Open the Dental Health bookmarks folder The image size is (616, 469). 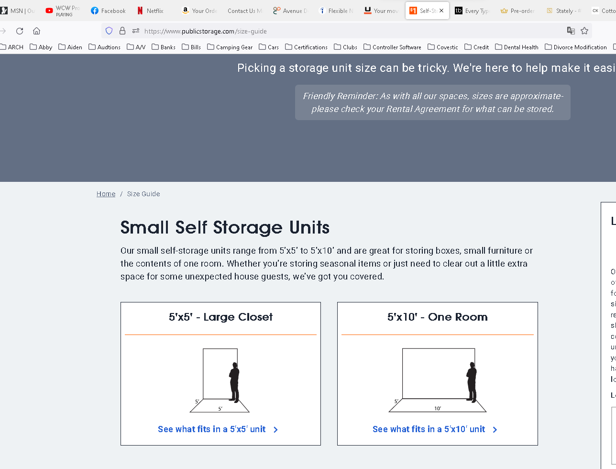click(517, 47)
